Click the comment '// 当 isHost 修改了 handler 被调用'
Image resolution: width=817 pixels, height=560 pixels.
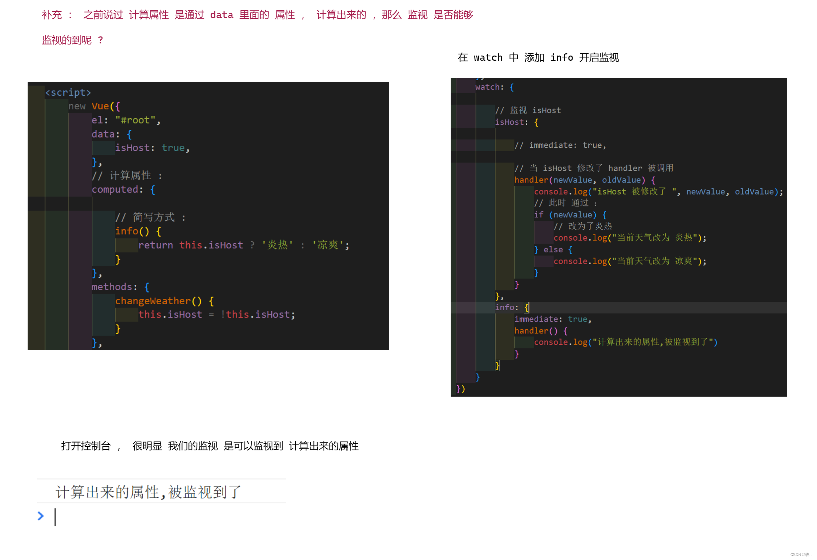[594, 168]
